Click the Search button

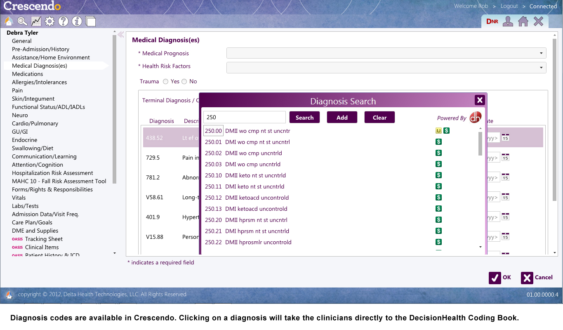304,117
